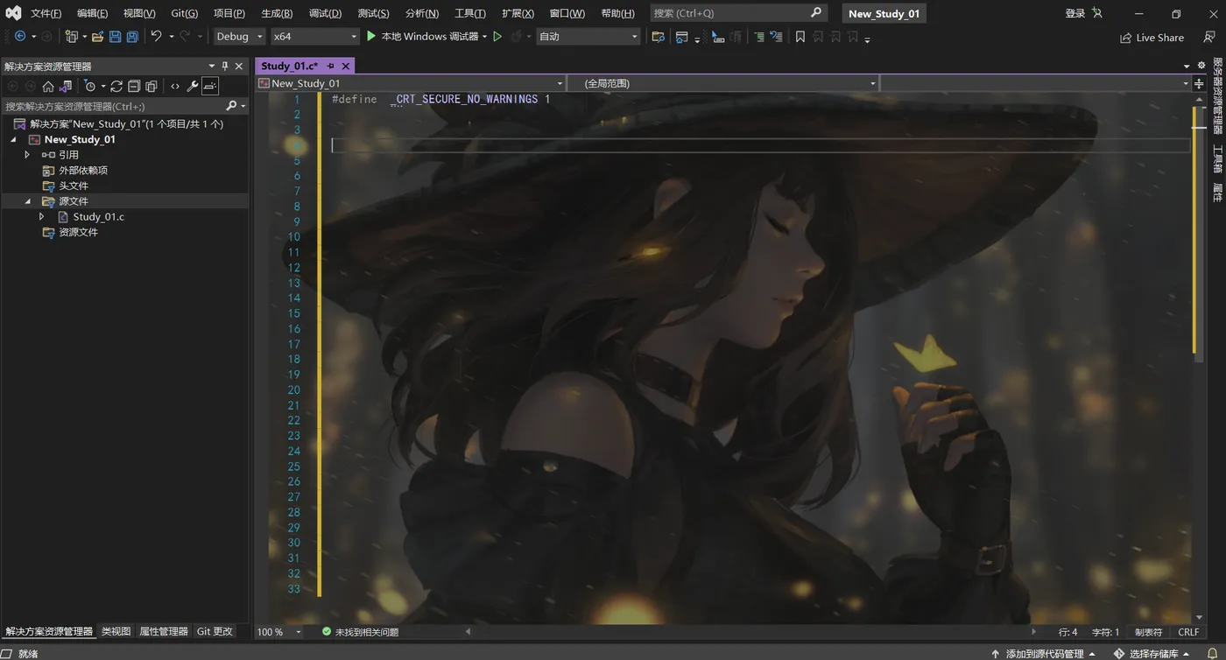Click the sync refresh icon in Solution Explorer
Viewport: 1226px width, 660px height.
coord(116,86)
